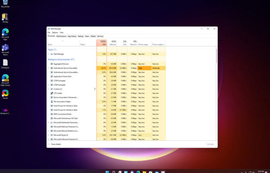
Task: Select the Processes tab
Action: 51,36
